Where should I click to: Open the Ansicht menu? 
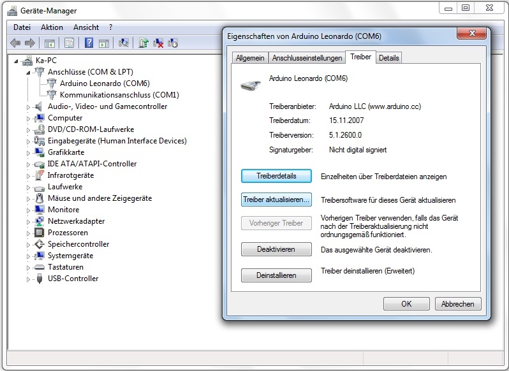point(86,27)
